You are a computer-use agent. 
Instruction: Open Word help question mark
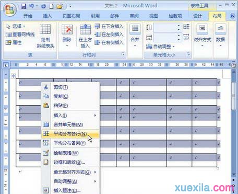point(232,16)
